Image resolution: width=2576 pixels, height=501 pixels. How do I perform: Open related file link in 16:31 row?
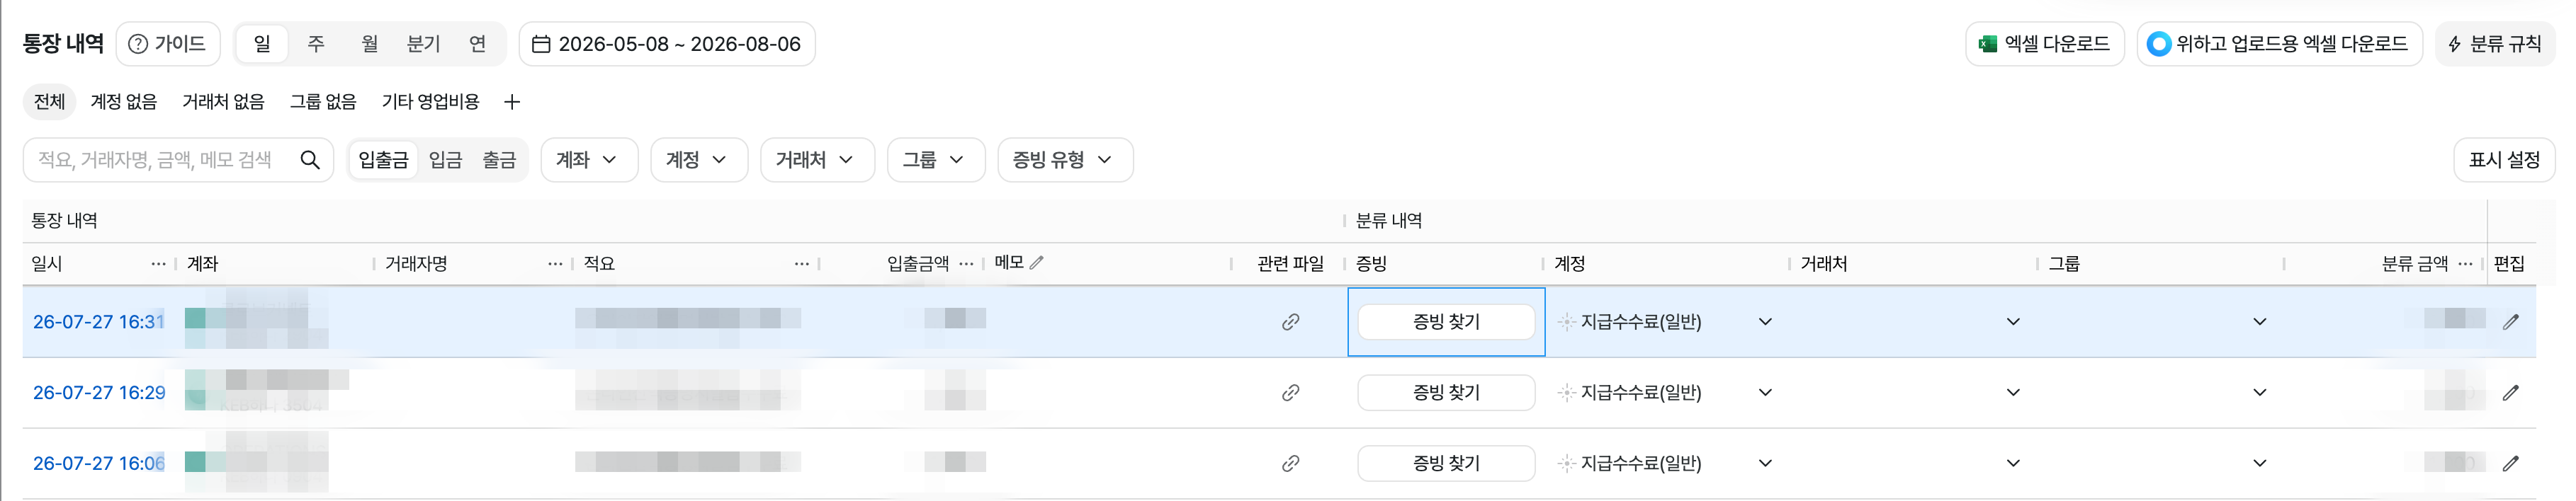pos(1290,321)
